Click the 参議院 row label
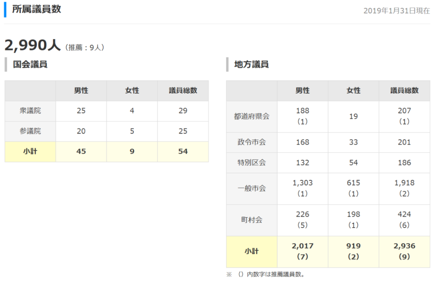This screenshot has height=282, width=445. coord(30,131)
